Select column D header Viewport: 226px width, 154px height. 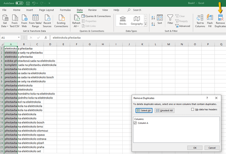(x=50, y=44)
